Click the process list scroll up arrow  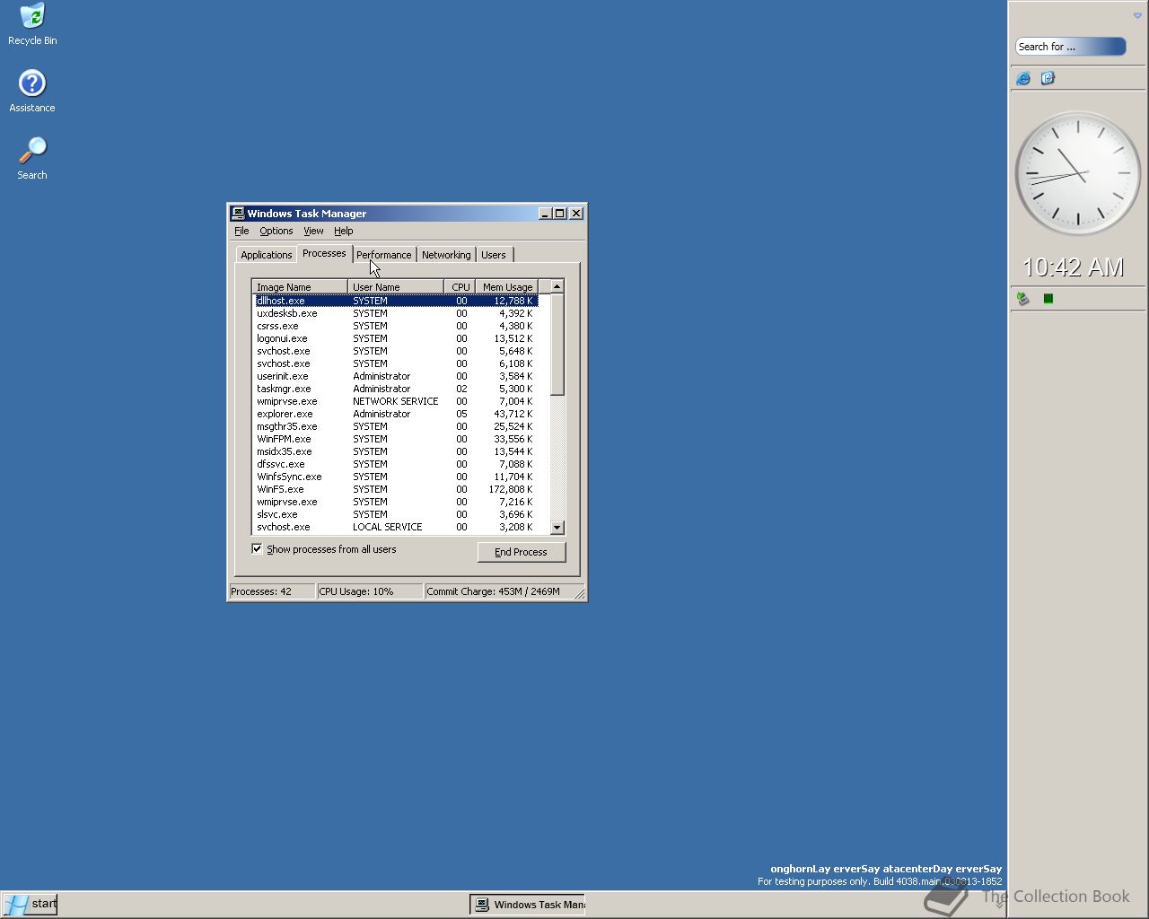(557, 287)
